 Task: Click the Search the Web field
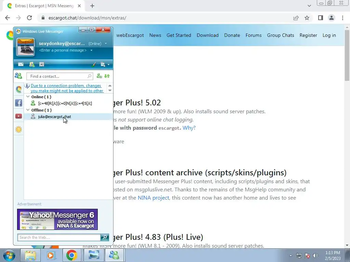pos(59,237)
